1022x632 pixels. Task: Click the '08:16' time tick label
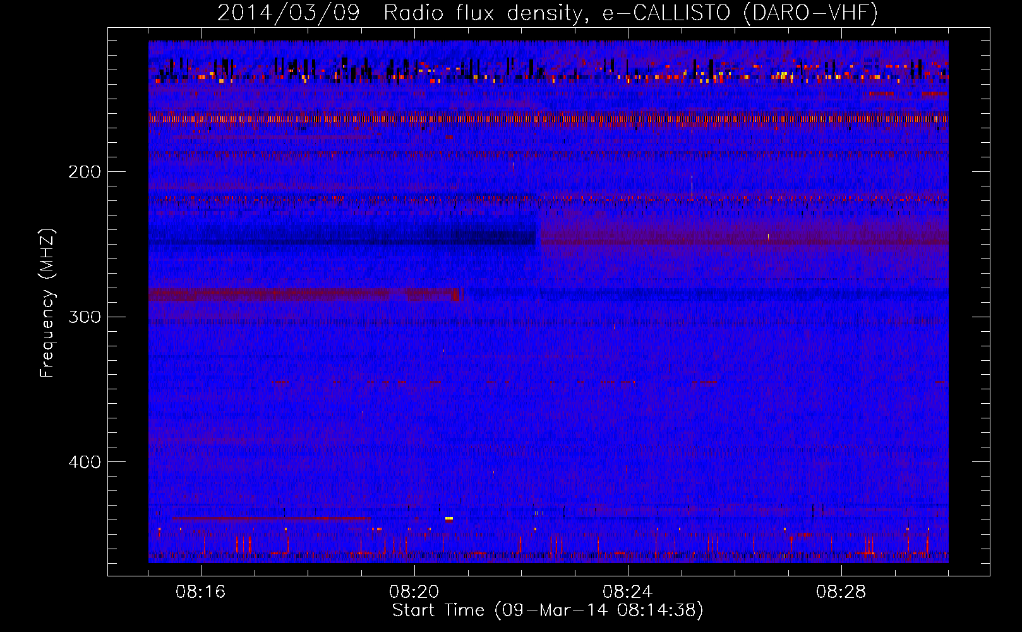click(x=201, y=592)
